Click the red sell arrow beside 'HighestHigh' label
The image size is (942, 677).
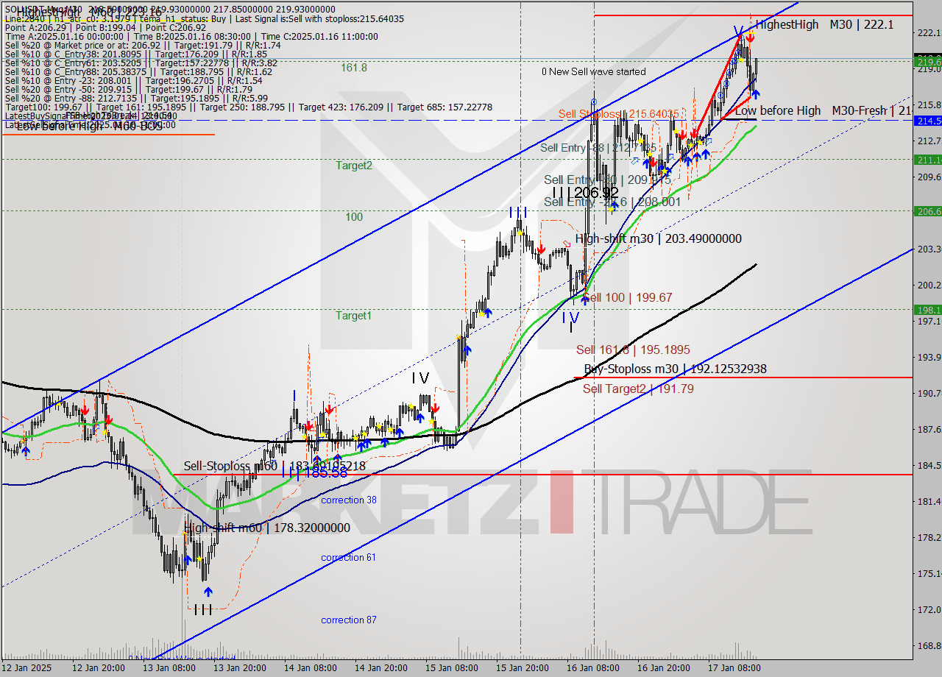(x=750, y=37)
